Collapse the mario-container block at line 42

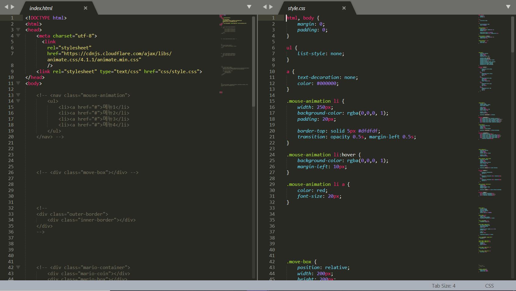[18, 267]
